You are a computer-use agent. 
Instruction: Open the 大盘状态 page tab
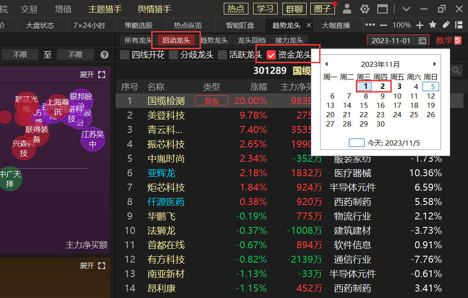tap(40, 26)
